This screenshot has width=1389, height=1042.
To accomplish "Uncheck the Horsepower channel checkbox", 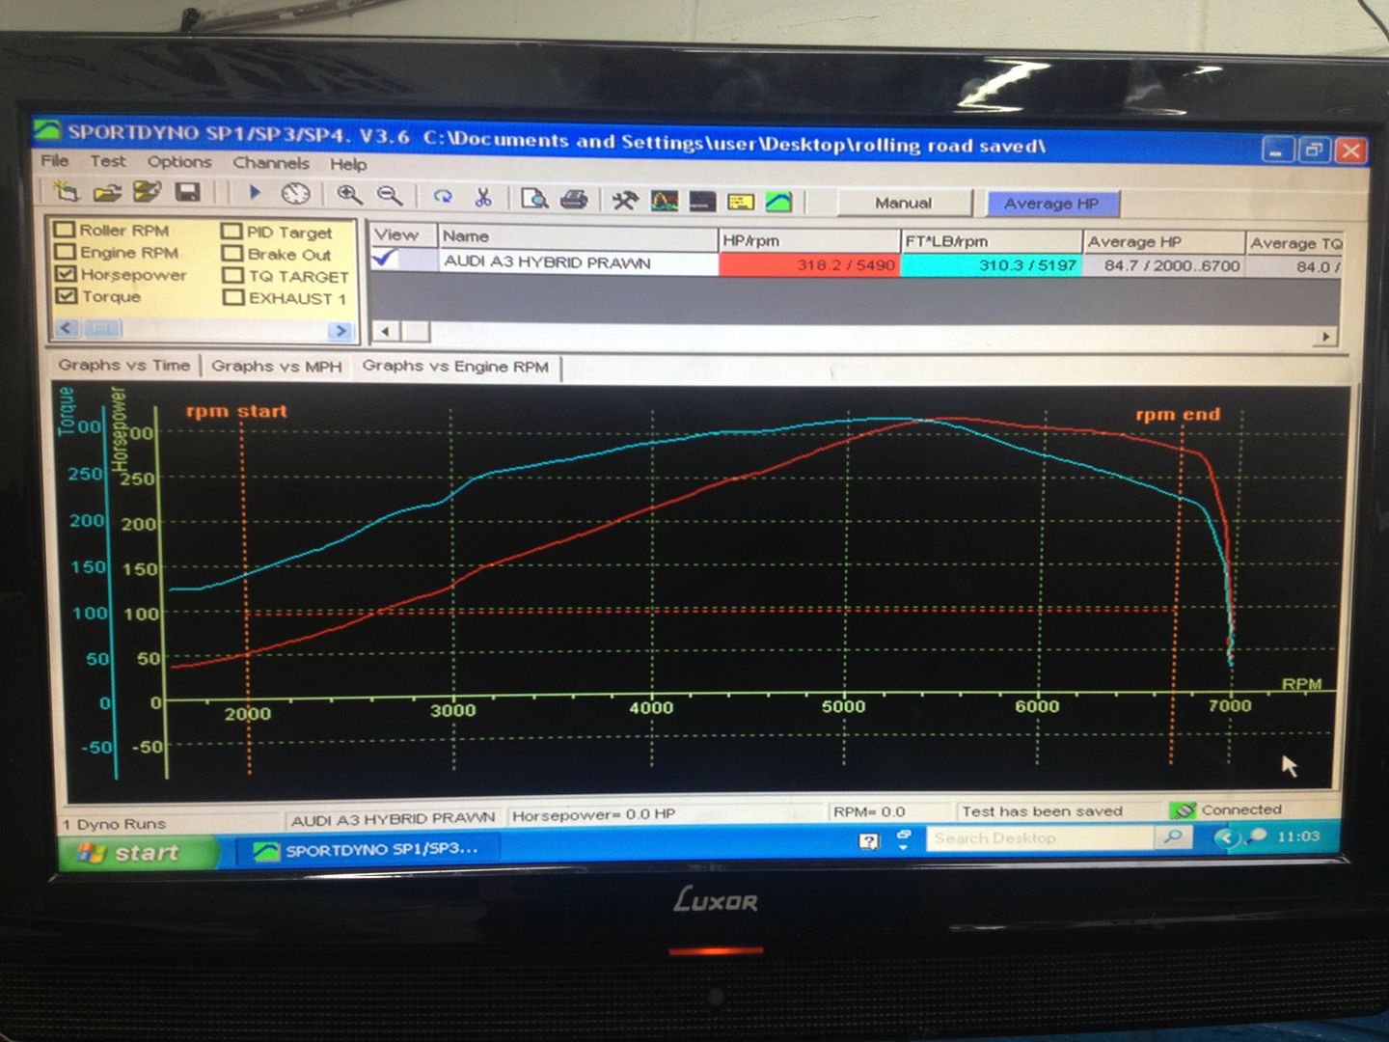I will 66,274.
